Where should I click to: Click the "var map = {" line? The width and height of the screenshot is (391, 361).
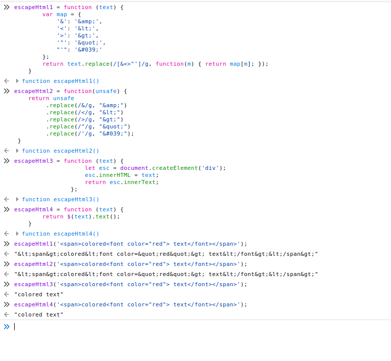click(x=62, y=15)
